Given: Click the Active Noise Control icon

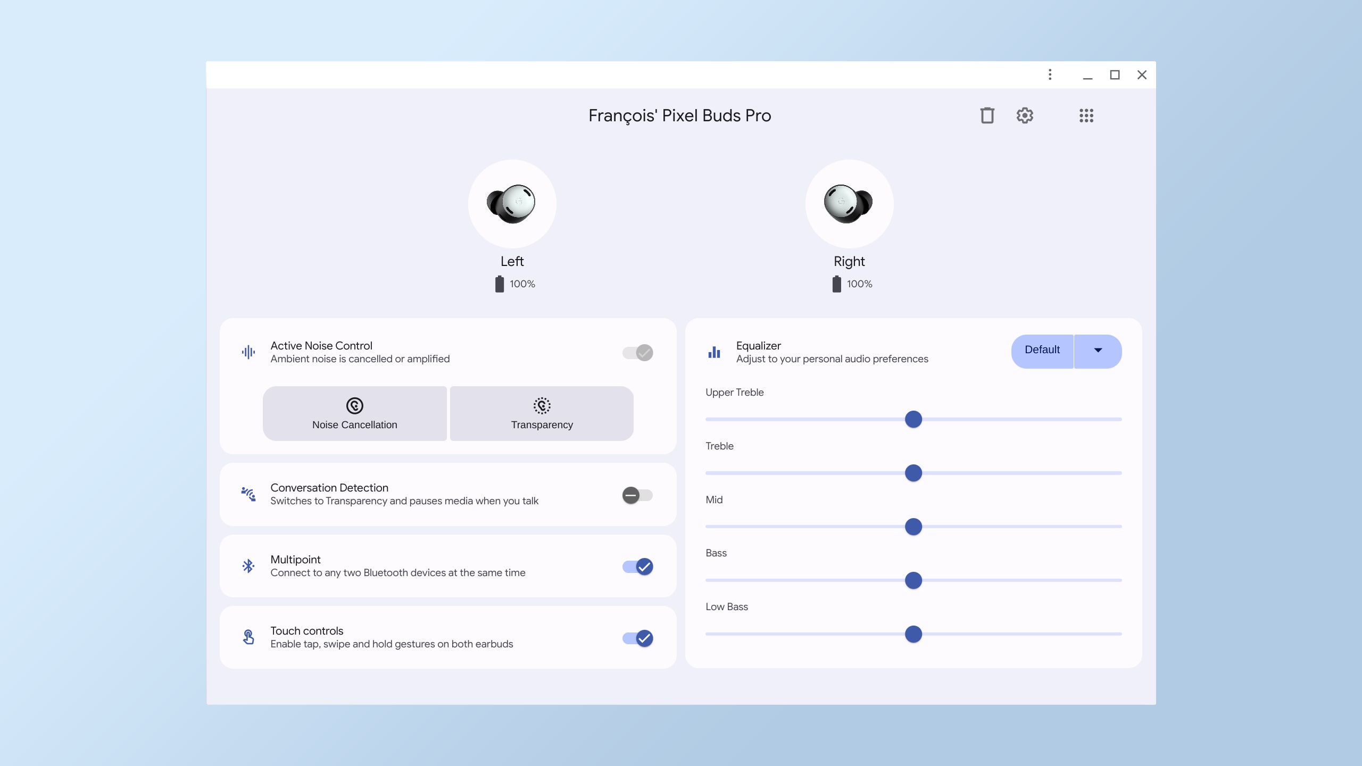Looking at the screenshot, I should tap(248, 352).
